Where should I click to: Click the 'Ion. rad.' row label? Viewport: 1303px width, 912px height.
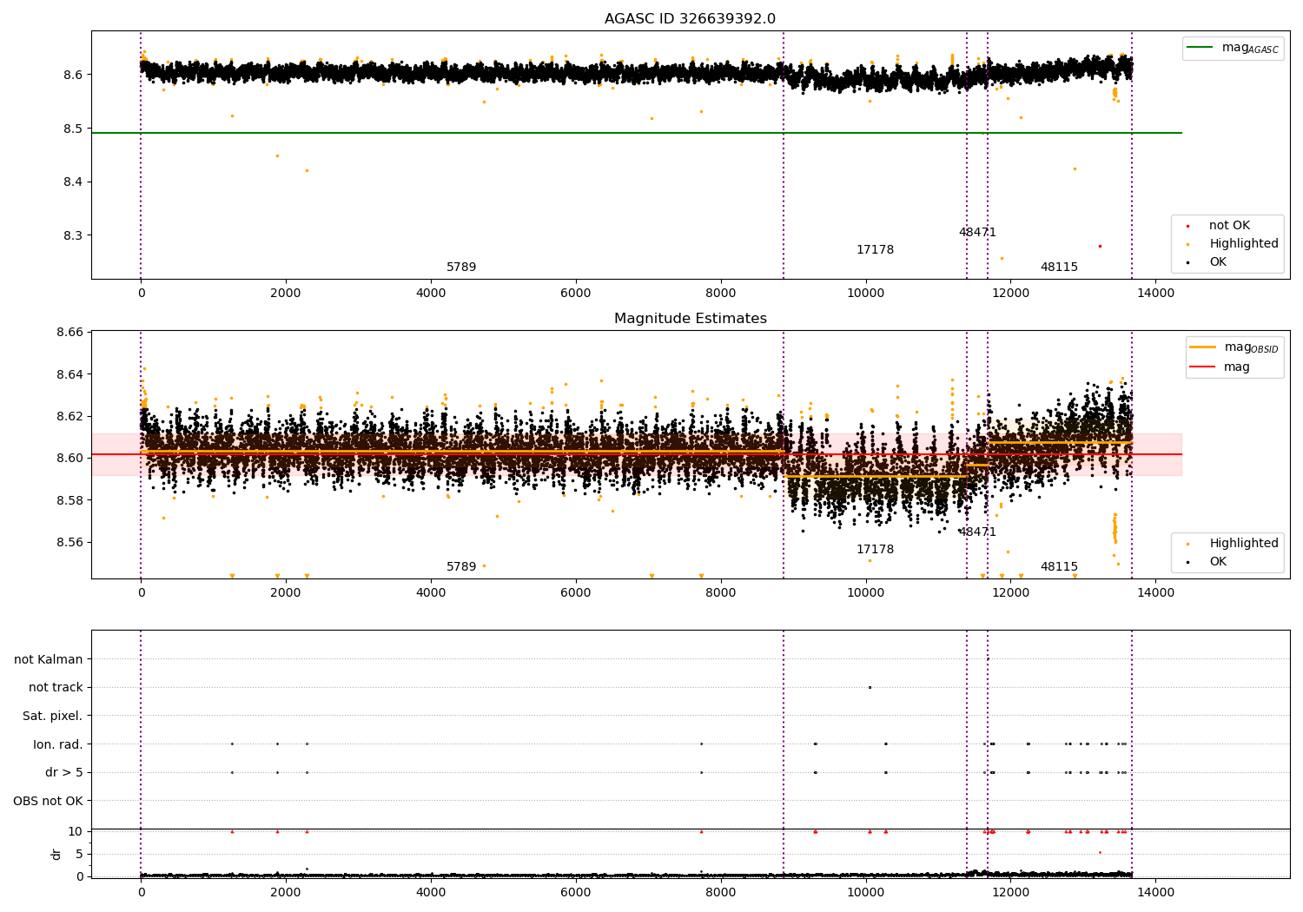pos(58,744)
